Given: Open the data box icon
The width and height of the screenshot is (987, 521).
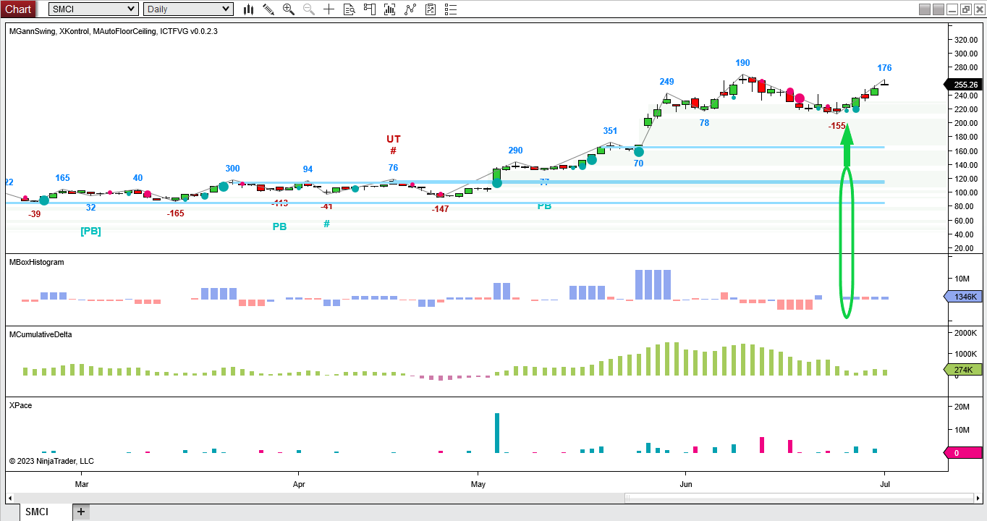Looking at the screenshot, I should tap(350, 9).
